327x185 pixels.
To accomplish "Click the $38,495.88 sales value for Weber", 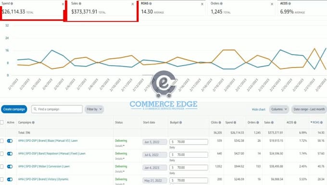I will coord(276,166).
